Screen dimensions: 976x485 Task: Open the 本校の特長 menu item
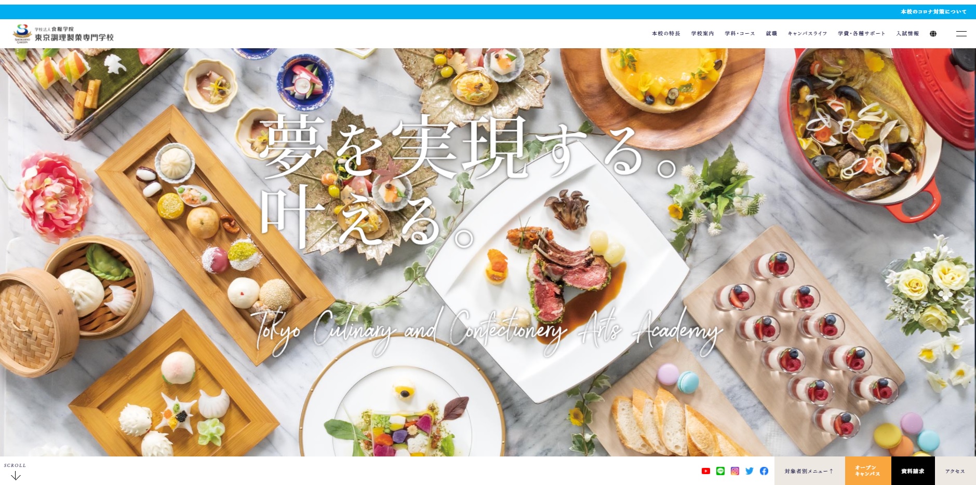click(666, 34)
